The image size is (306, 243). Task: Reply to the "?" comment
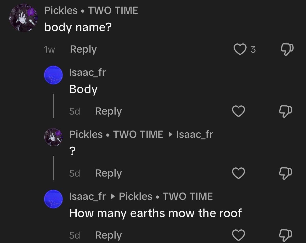tap(109, 173)
